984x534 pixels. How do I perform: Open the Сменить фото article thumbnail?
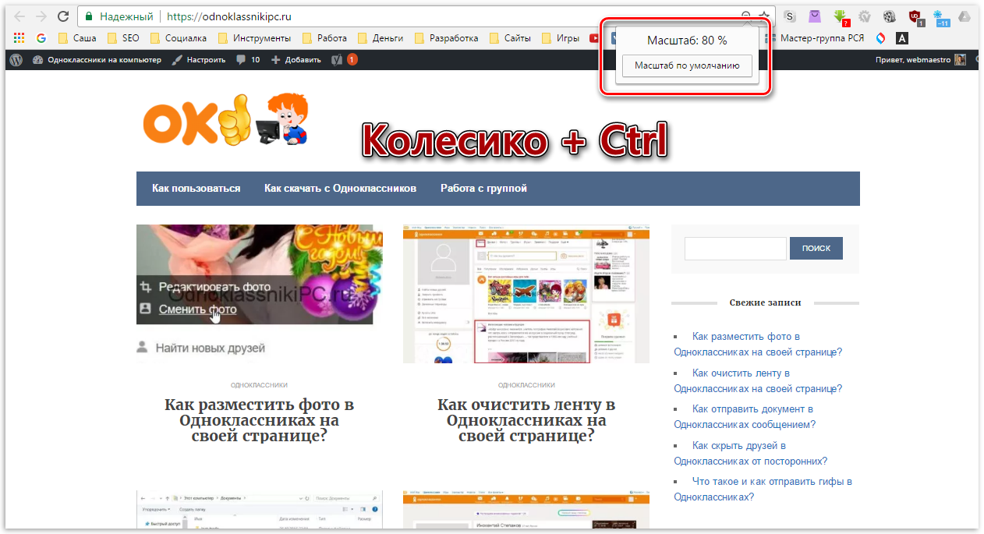pos(260,294)
